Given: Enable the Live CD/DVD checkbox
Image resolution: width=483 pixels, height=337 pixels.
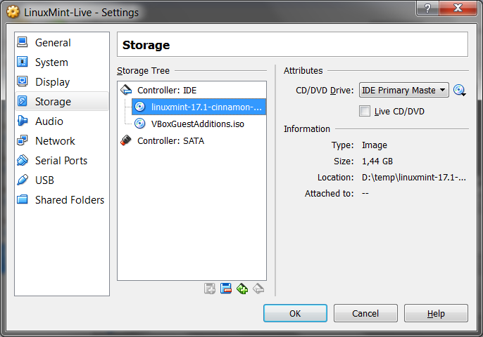Looking at the screenshot, I should (365, 111).
